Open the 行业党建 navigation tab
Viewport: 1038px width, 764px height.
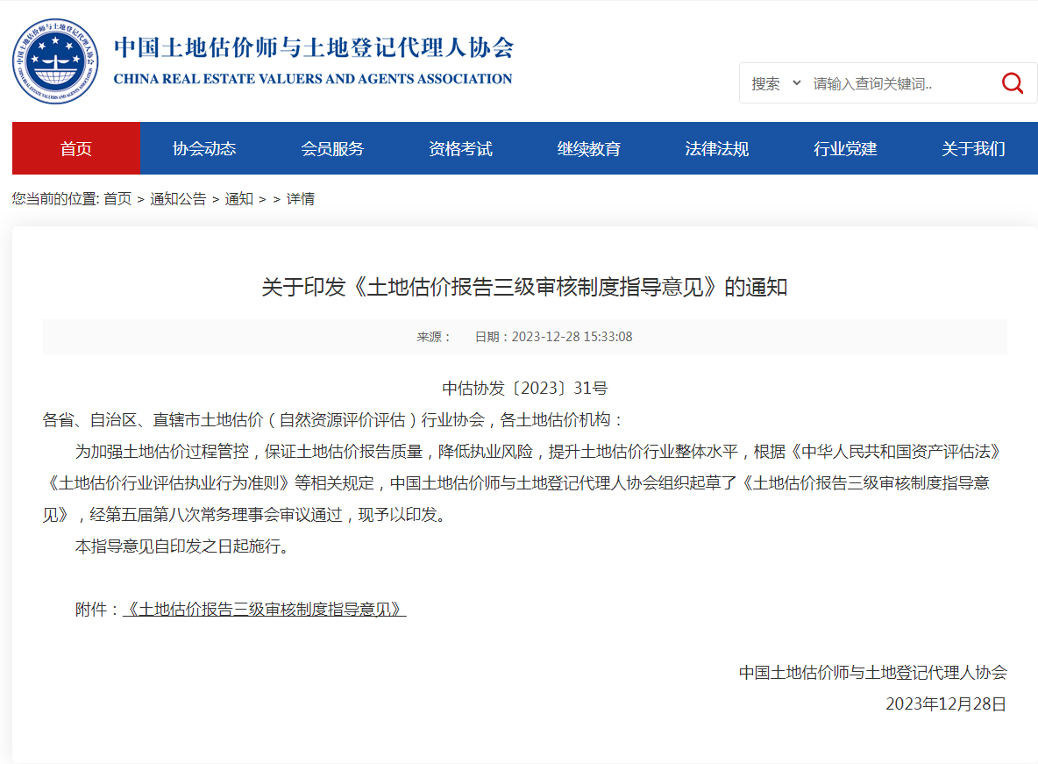tap(845, 148)
